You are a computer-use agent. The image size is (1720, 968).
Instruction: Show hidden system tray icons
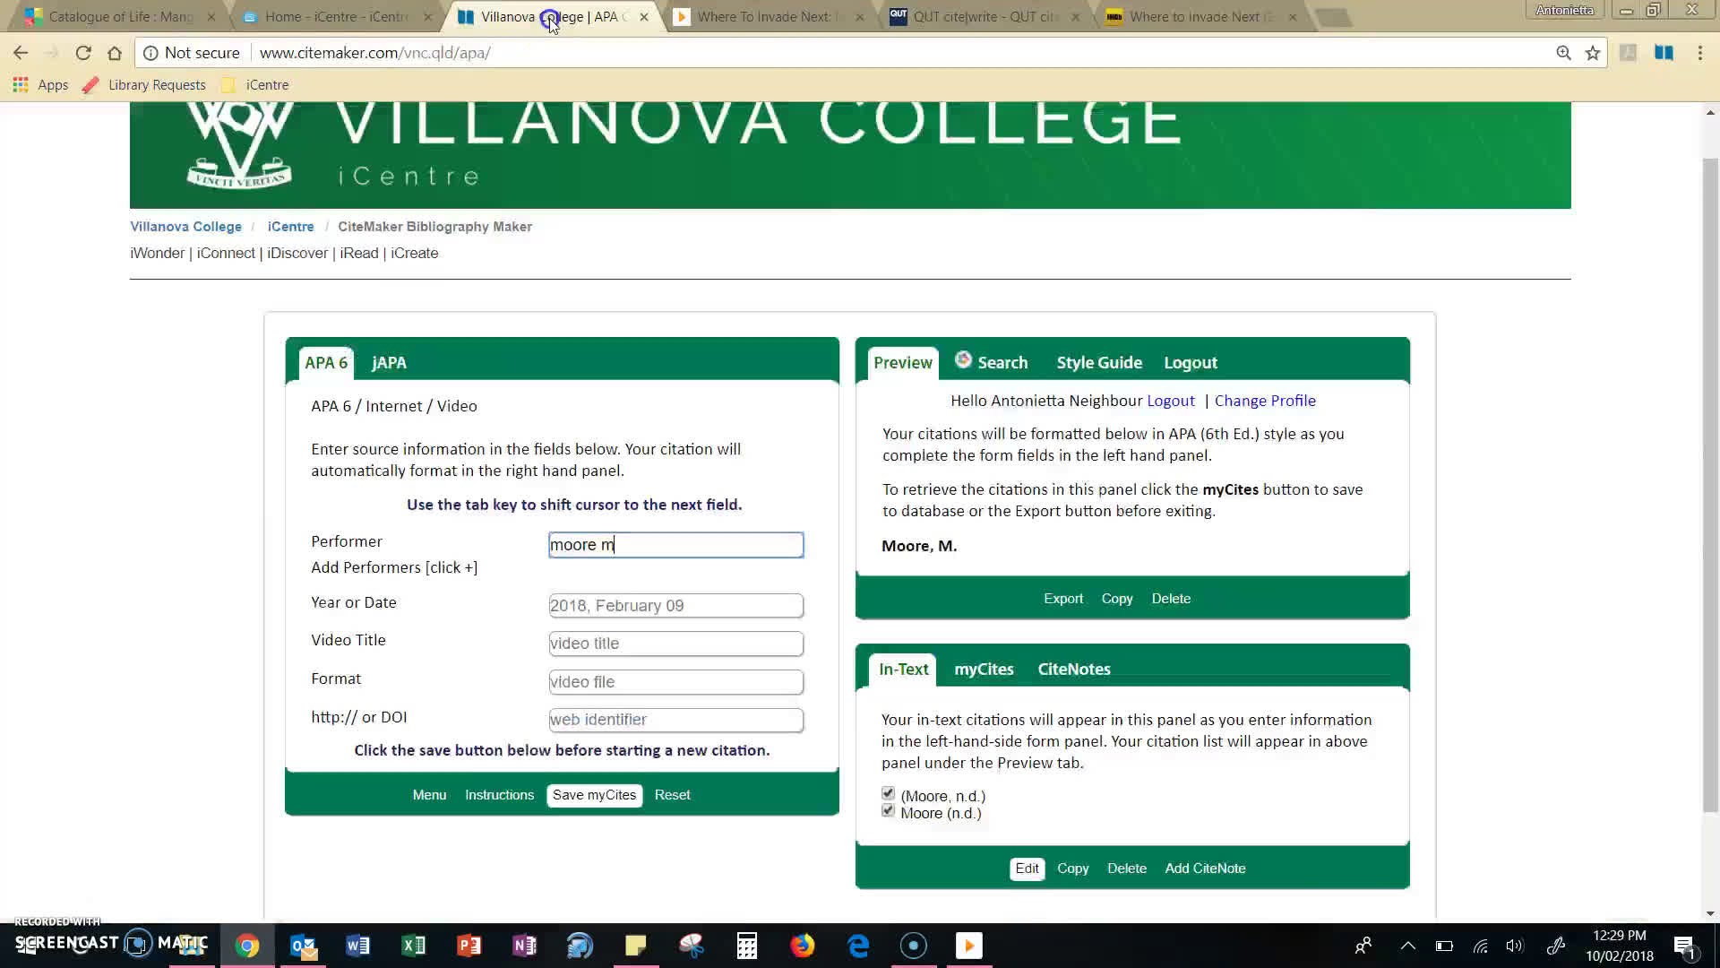pyautogui.click(x=1408, y=946)
